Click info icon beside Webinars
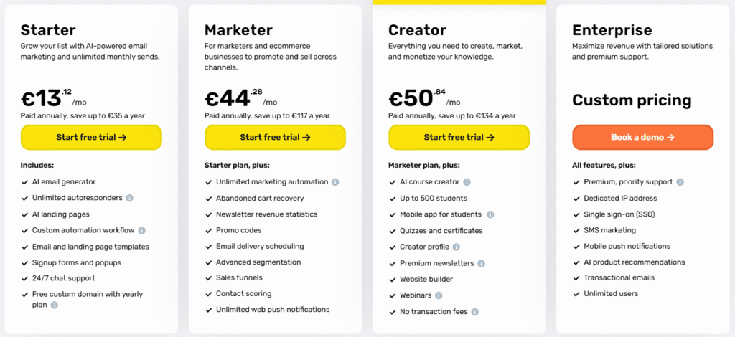Screen dimensions: 735x337 (x=439, y=295)
